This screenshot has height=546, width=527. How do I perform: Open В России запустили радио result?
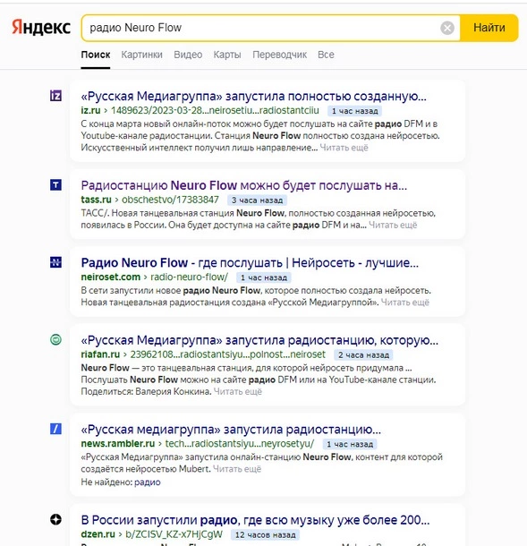(255, 520)
